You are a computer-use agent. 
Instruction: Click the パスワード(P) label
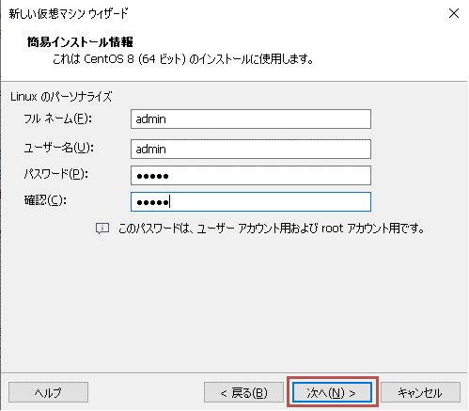pyautogui.click(x=56, y=174)
